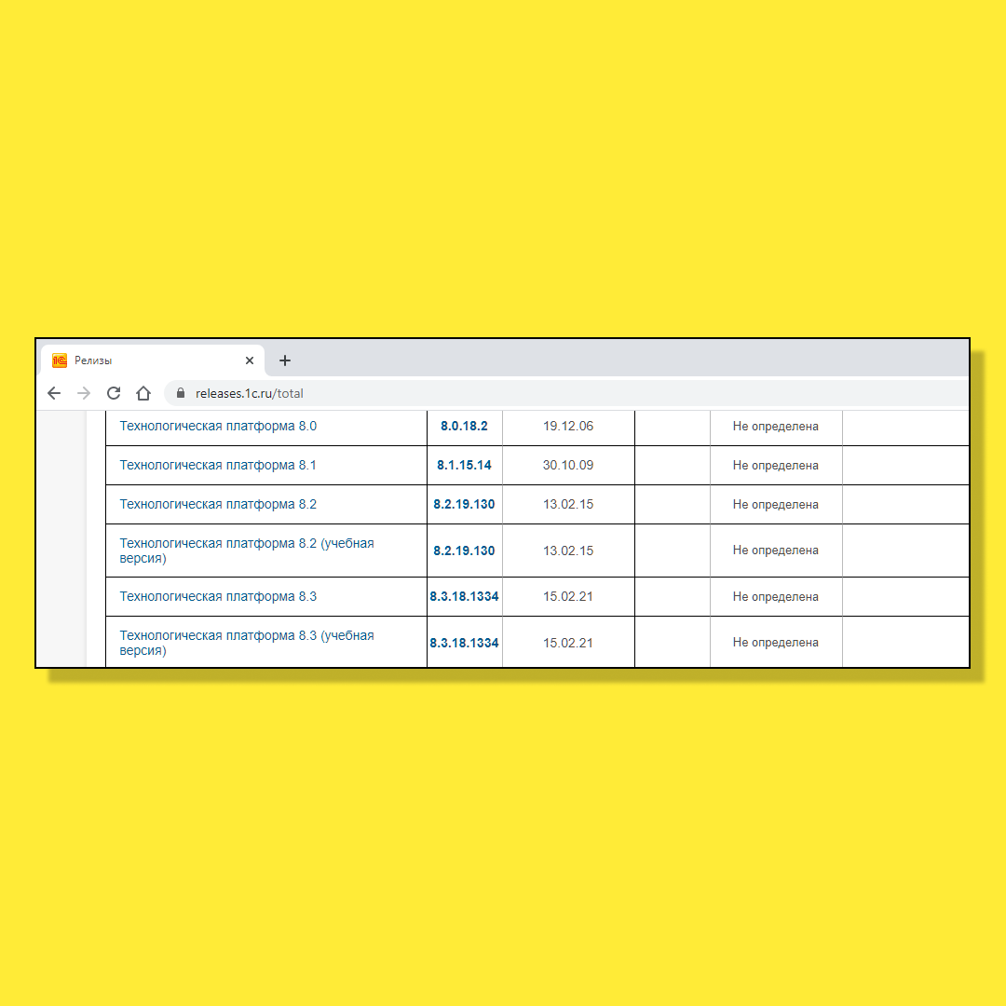Open version 8.3.18.1334 in платформа 8.3 row
The image size is (1006, 1006).
click(464, 597)
